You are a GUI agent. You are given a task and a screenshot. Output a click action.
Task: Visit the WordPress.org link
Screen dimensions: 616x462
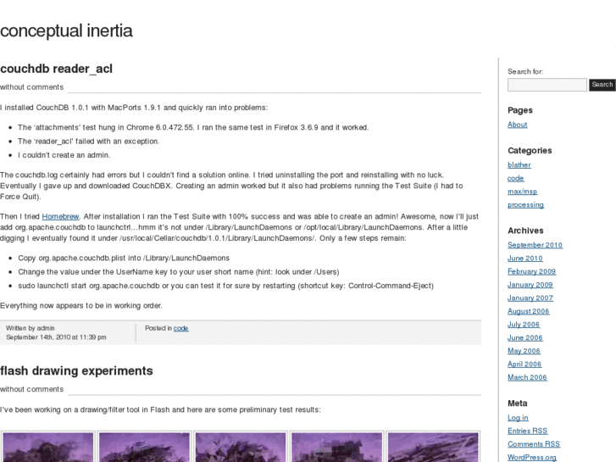(x=531, y=457)
